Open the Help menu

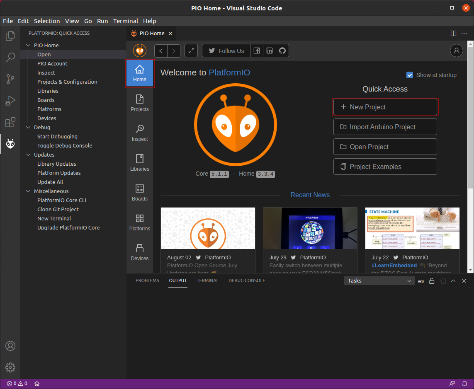150,21
